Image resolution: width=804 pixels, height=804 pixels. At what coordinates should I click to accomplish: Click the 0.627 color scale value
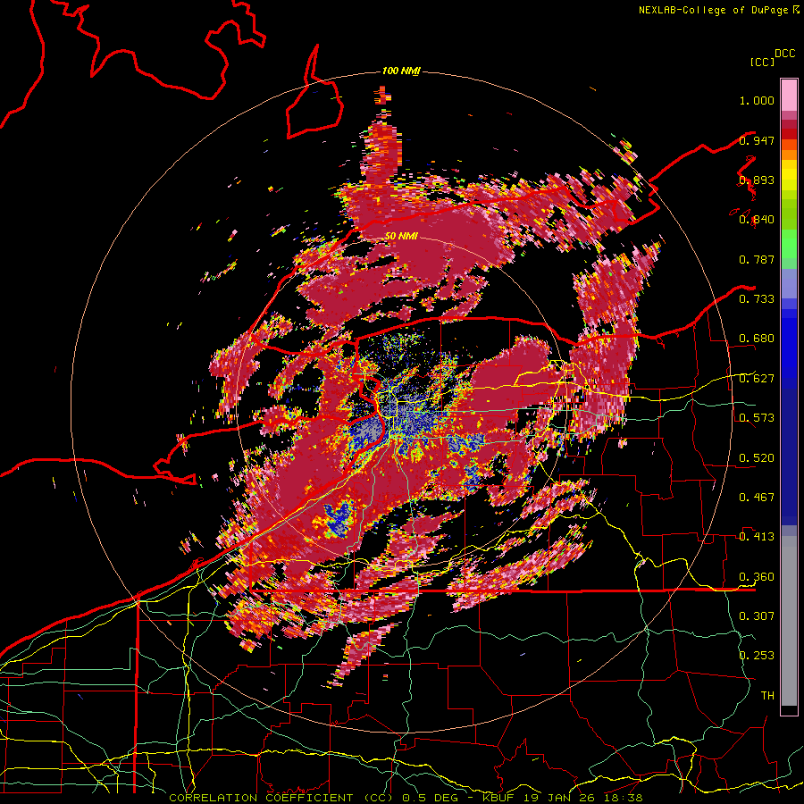pos(757,379)
